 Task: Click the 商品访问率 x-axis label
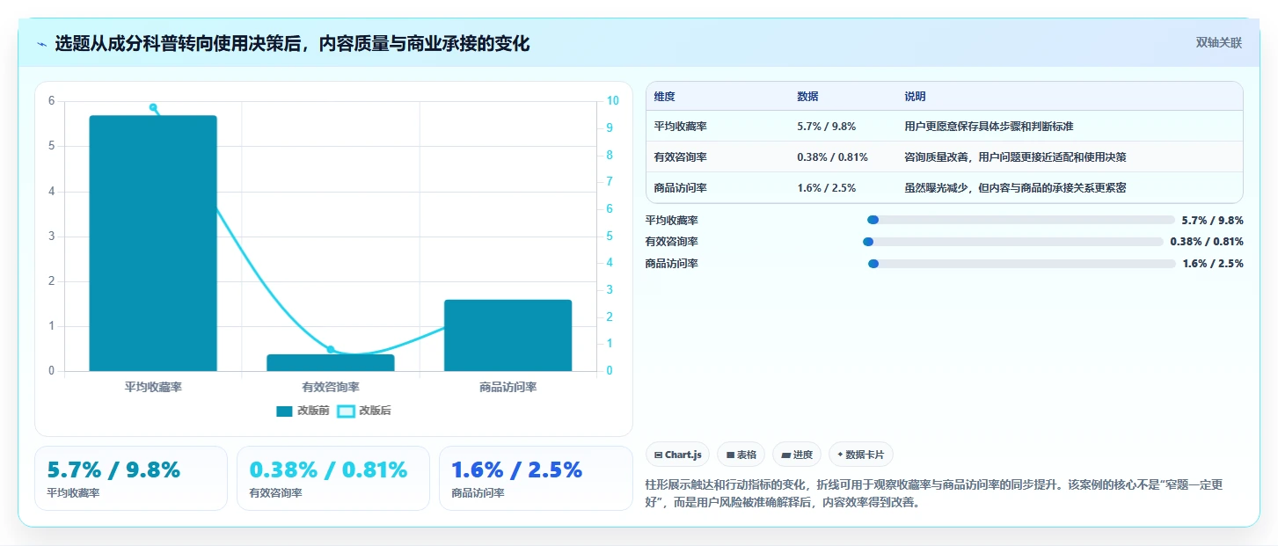tap(508, 387)
